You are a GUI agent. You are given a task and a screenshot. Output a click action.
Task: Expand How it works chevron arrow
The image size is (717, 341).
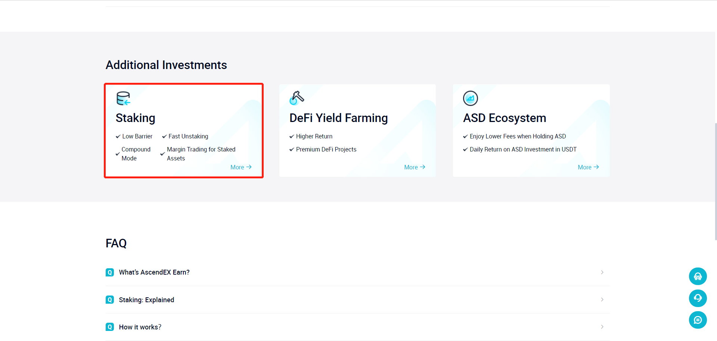click(x=602, y=327)
